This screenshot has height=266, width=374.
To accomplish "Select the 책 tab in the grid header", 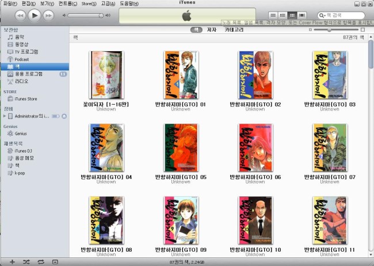I will pyautogui.click(x=196, y=30).
